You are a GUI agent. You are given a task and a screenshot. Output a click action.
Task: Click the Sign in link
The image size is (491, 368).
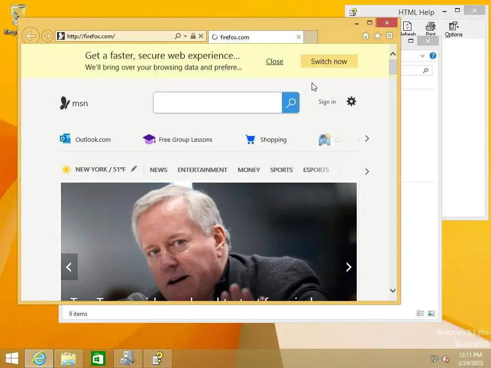click(x=327, y=102)
